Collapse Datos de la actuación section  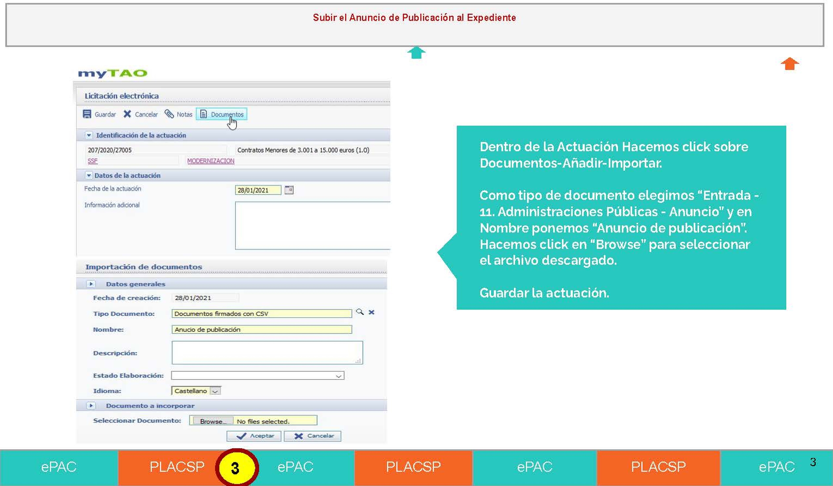coord(89,175)
